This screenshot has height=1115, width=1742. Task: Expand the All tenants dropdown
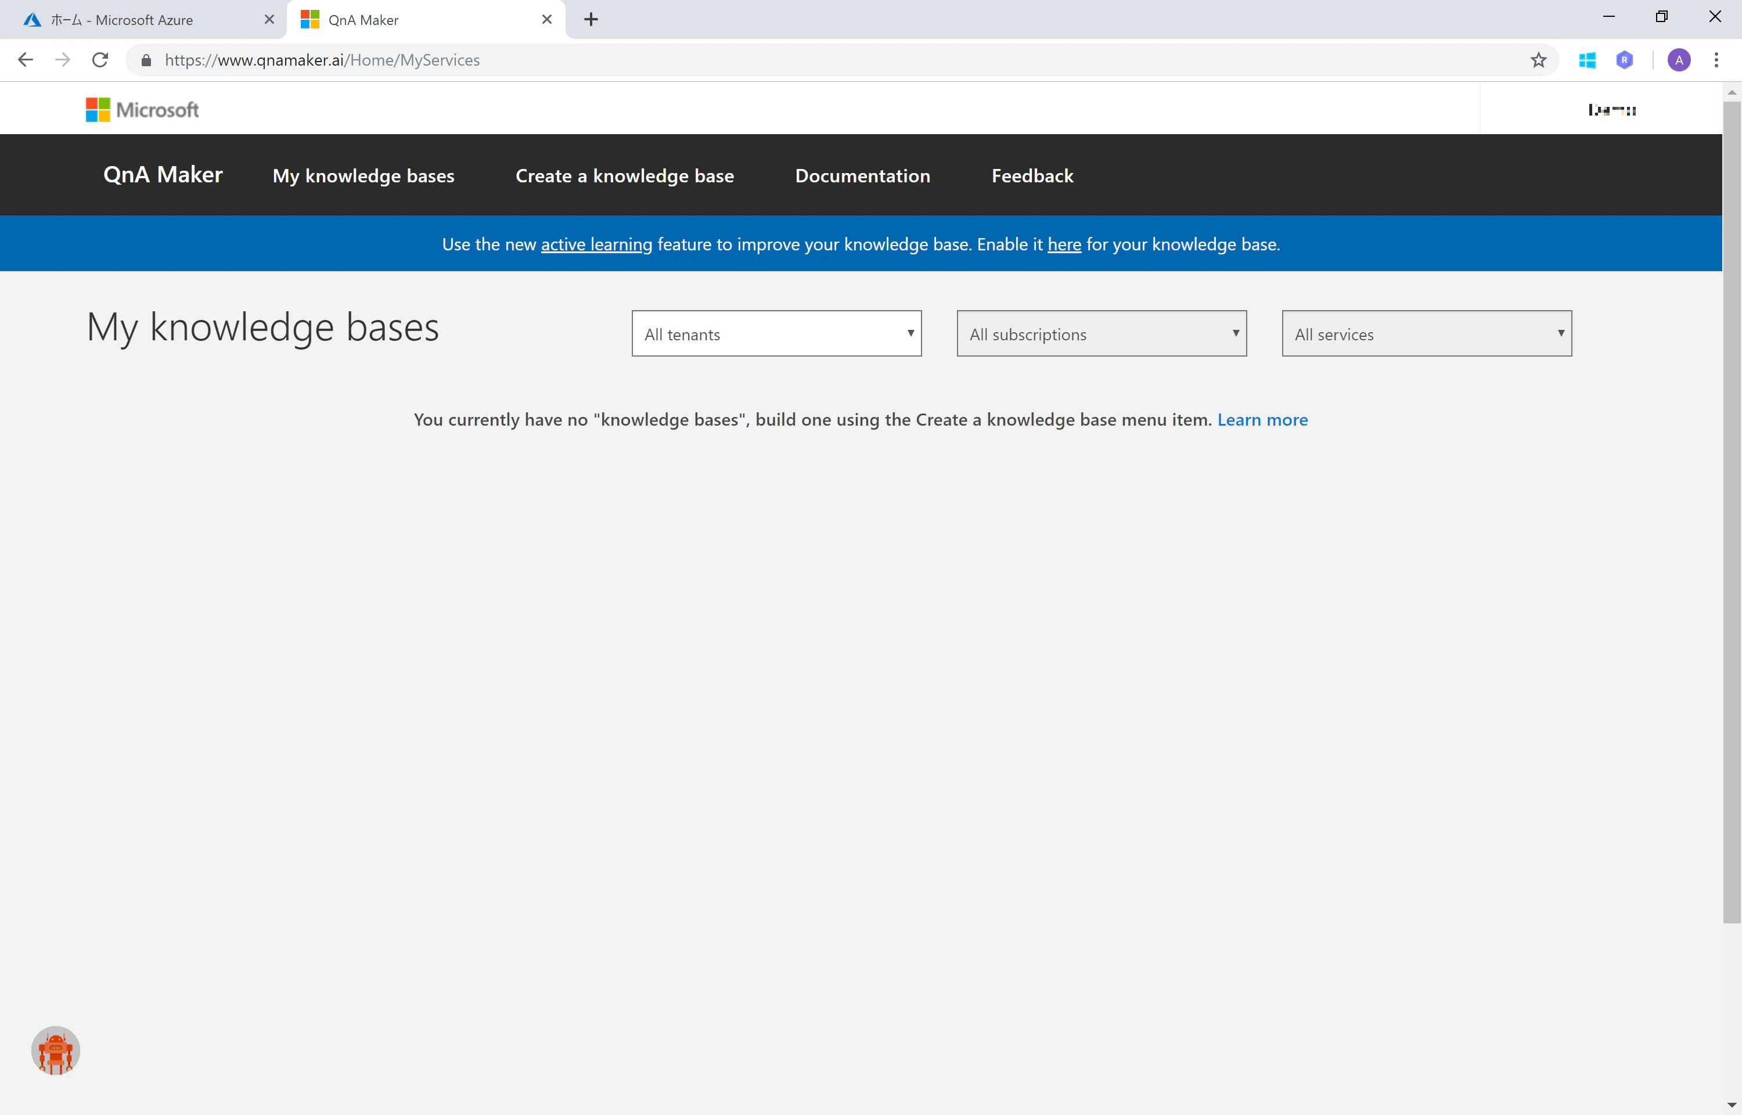(776, 334)
